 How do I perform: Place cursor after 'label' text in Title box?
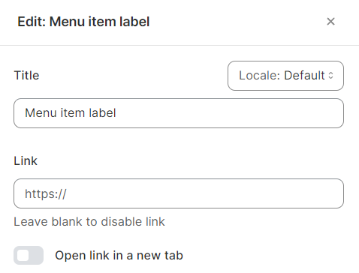coord(116,113)
